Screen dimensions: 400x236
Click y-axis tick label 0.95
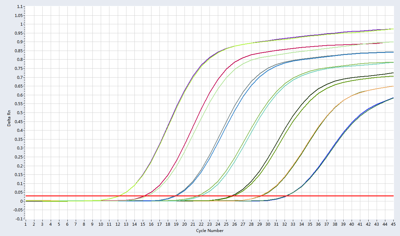coord(19,33)
